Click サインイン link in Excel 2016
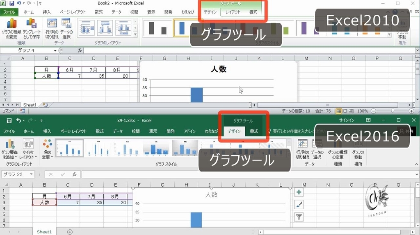Screen dimensions: 420x235 click(347, 120)
